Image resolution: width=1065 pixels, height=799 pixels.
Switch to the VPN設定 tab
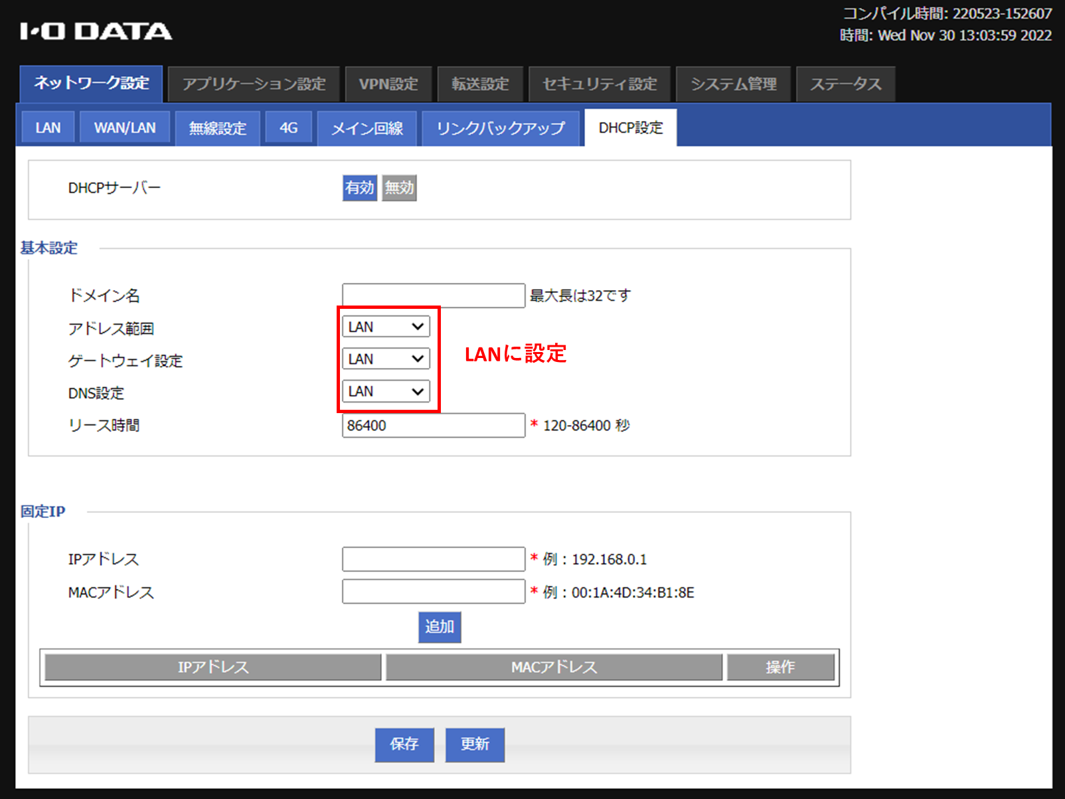pyautogui.click(x=388, y=84)
